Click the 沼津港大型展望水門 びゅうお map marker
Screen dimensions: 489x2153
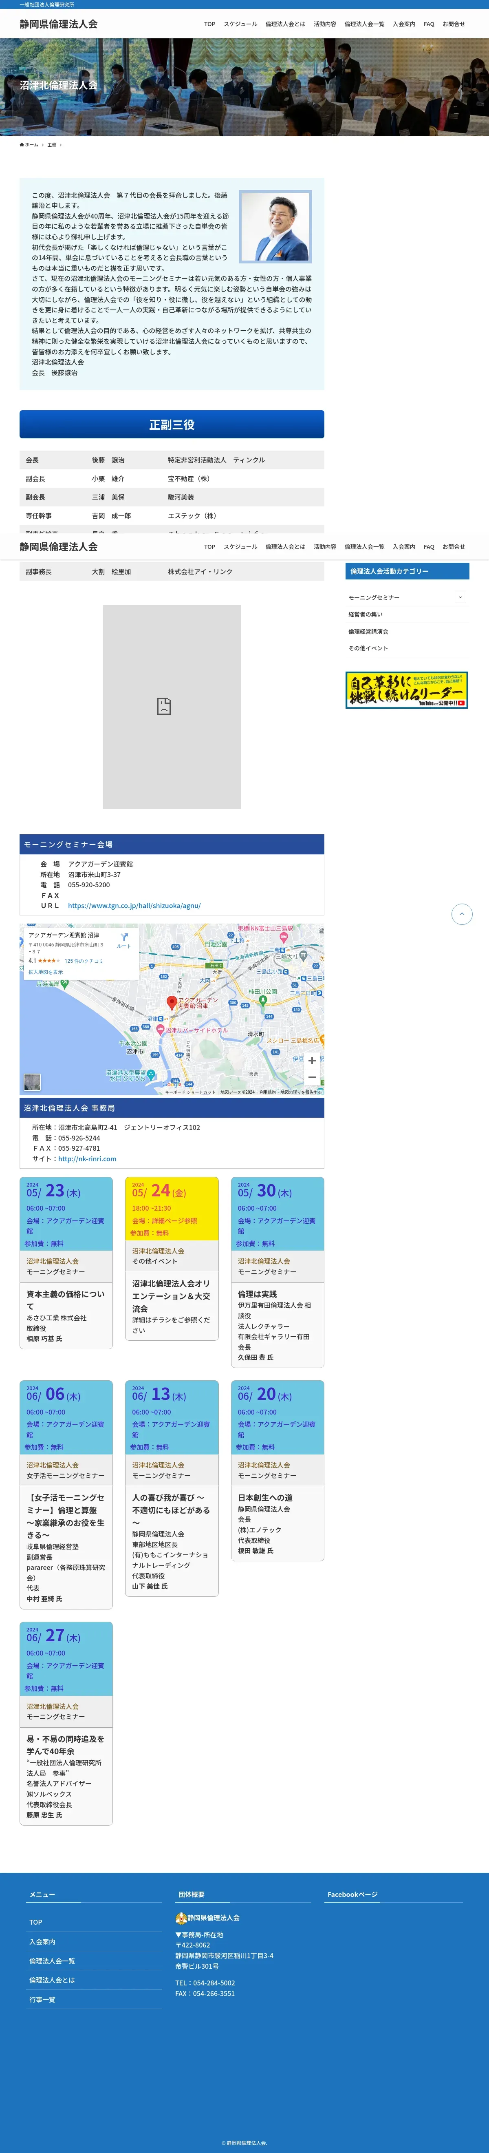pos(151,1075)
